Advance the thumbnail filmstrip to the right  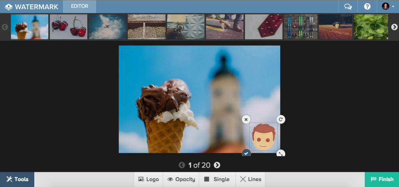(x=394, y=27)
